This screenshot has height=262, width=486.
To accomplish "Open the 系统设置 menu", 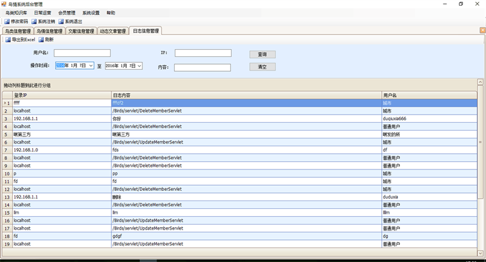I will click(91, 12).
